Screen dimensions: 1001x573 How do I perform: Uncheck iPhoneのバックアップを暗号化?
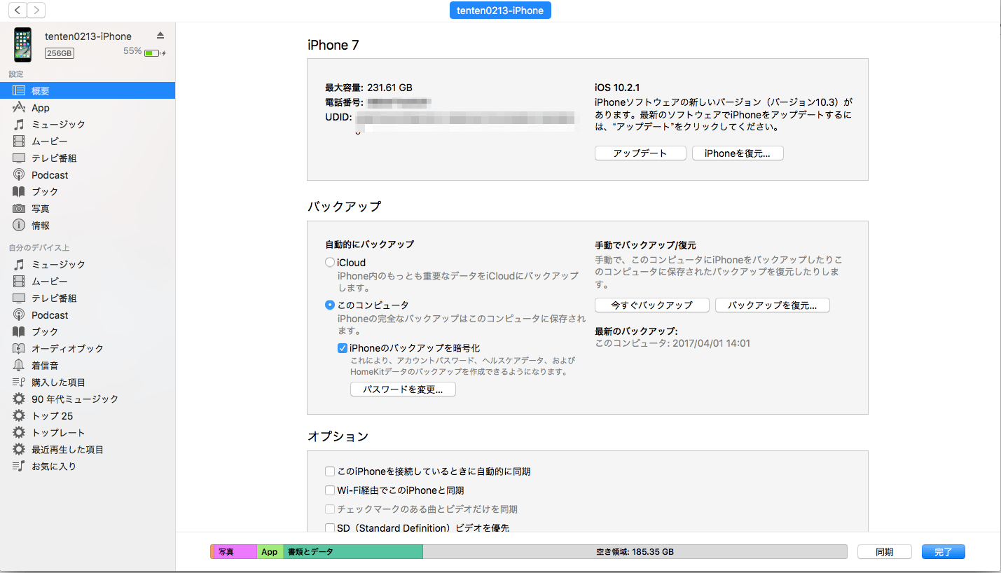click(x=342, y=347)
